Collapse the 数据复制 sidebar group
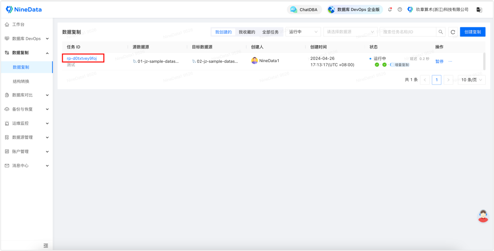Viewport: 494px width, 251px height. pos(26,53)
